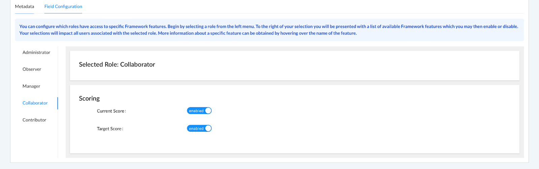
Task: Click the 'enabled' text on Target Score switch
Action: pos(196,129)
